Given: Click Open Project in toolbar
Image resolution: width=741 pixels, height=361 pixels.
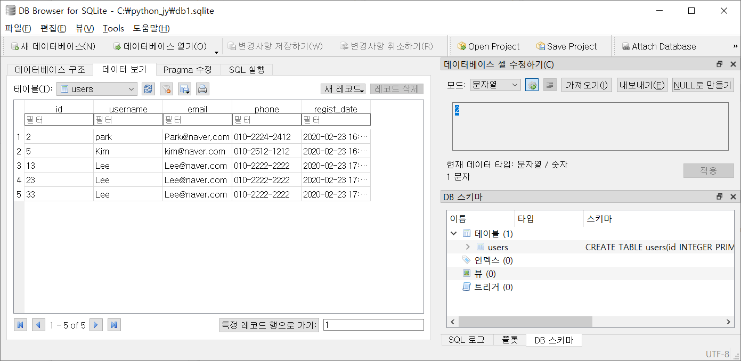Looking at the screenshot, I should click(488, 46).
